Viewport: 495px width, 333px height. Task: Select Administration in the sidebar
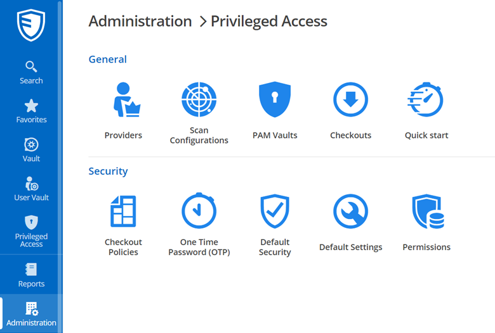[x=31, y=314]
